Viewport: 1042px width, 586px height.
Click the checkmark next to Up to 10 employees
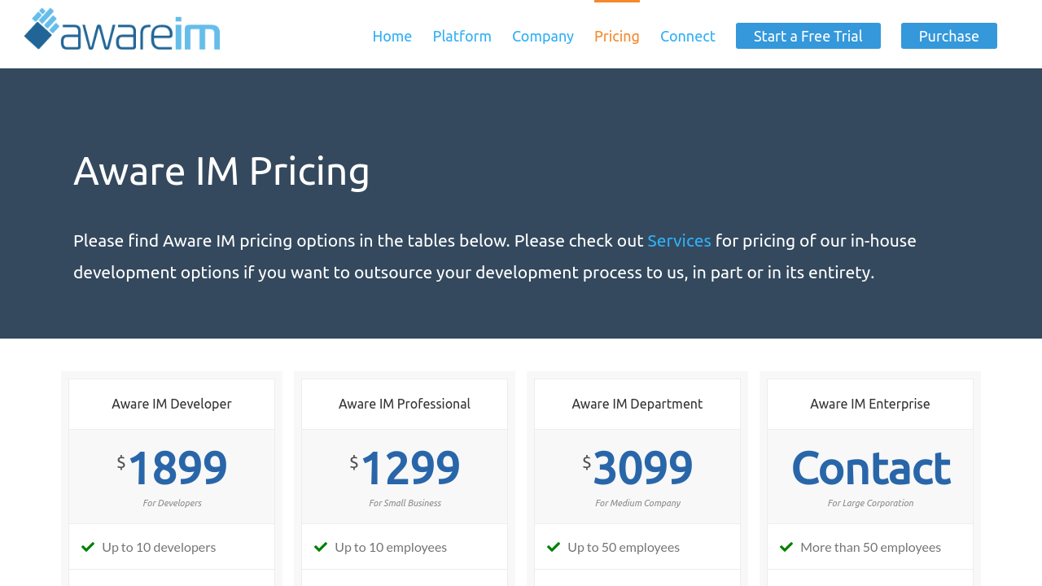(321, 547)
